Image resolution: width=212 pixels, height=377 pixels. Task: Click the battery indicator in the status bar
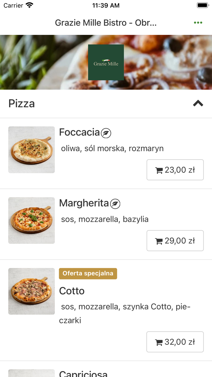click(x=202, y=5)
